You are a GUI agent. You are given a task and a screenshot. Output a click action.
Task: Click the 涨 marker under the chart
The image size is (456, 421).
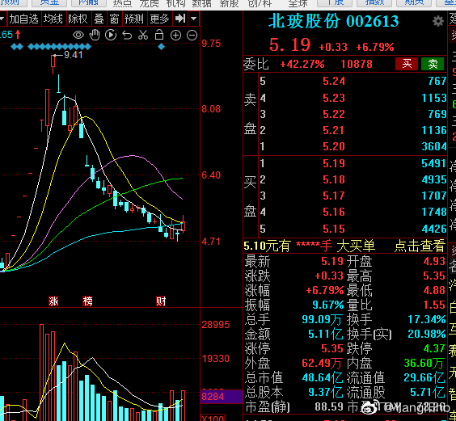coord(53,301)
